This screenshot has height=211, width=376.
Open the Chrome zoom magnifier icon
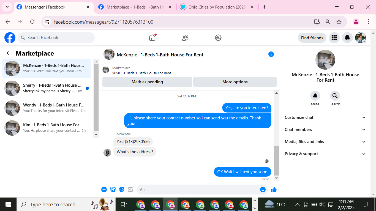[328, 22]
